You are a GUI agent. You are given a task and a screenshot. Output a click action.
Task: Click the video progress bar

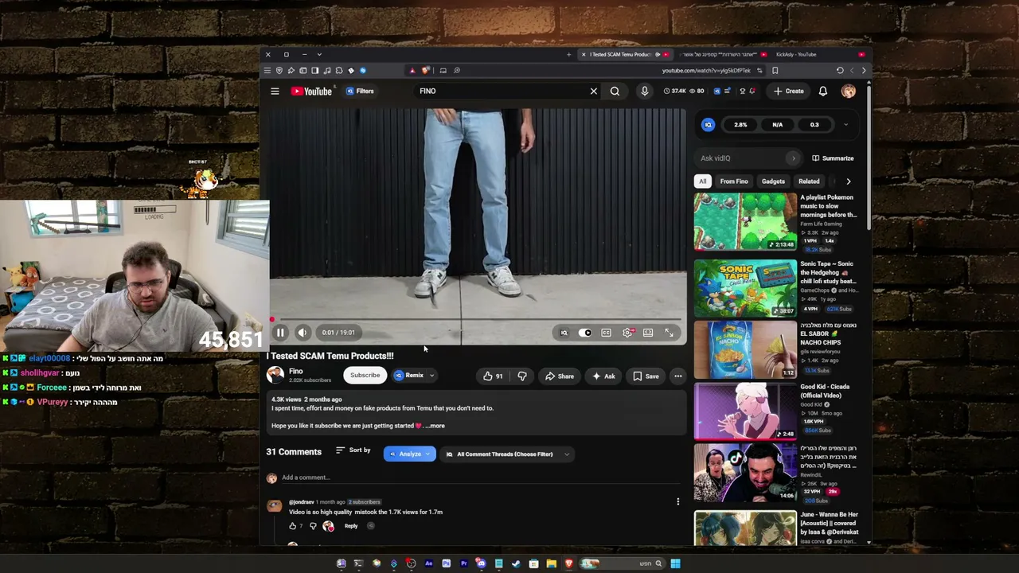pos(478,320)
